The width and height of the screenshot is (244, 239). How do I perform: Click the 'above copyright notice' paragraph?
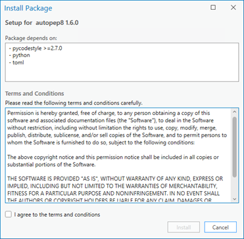coord(113,161)
